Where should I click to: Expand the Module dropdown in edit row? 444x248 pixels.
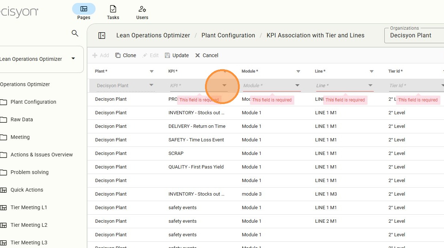click(297, 85)
